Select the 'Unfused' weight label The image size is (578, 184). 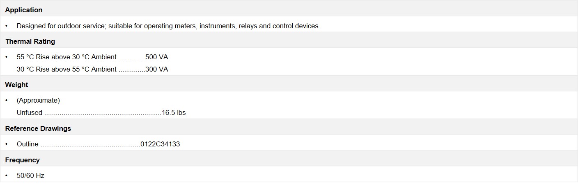pos(30,112)
